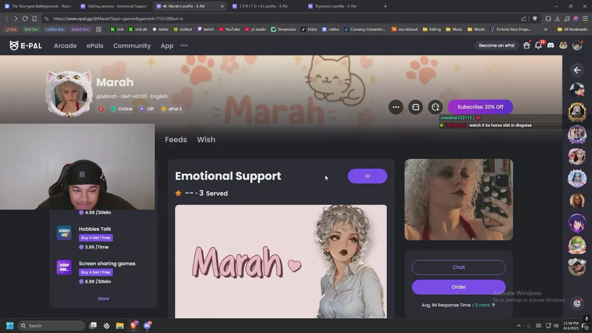592x333 pixels.
Task: Click the help icon beside response time
Action: click(493, 305)
